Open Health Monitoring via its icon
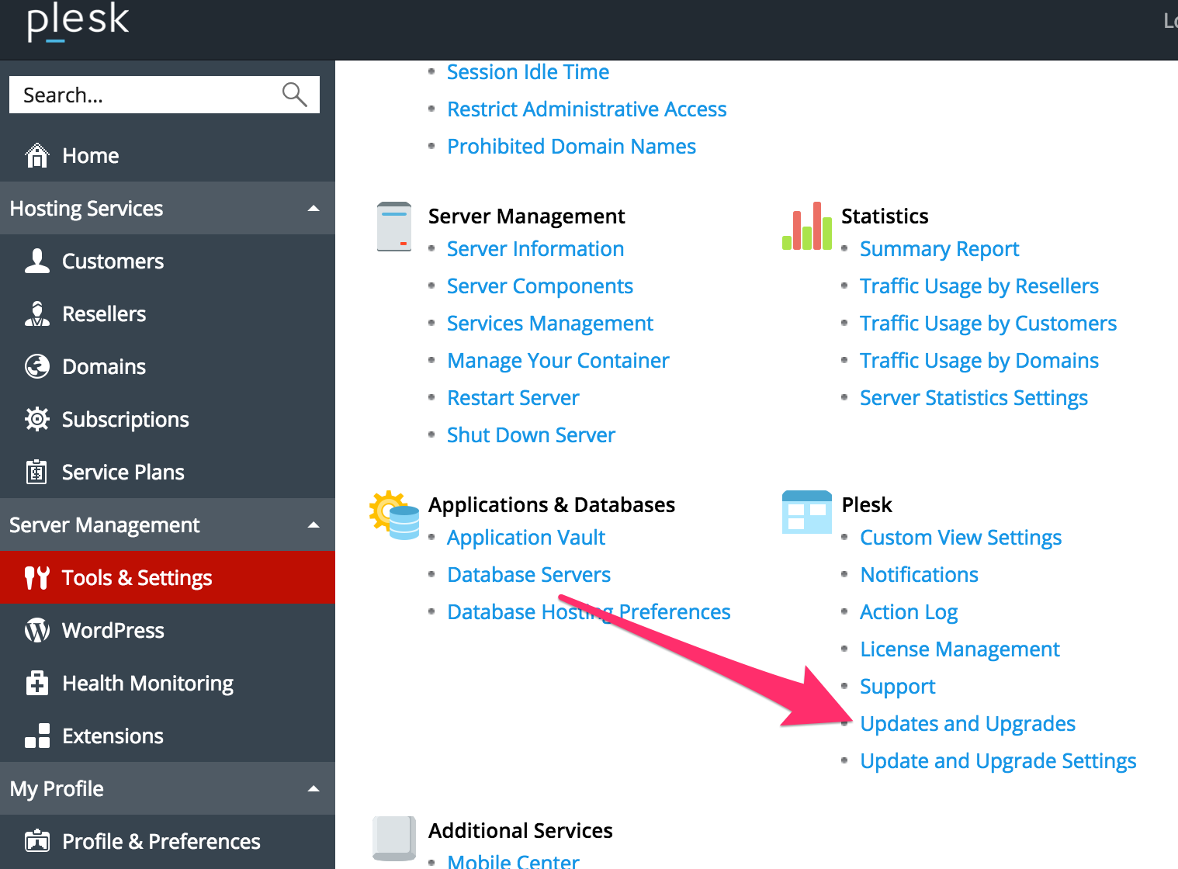Viewport: 1178px width, 869px height. (36, 683)
